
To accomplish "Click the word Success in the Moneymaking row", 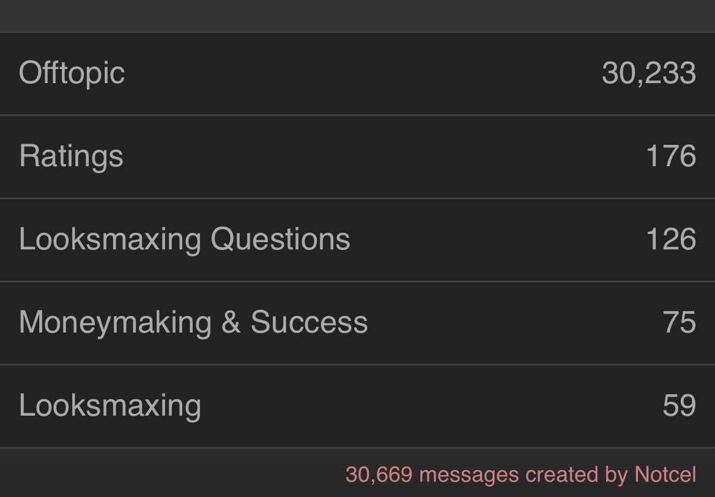I will click(x=309, y=322).
